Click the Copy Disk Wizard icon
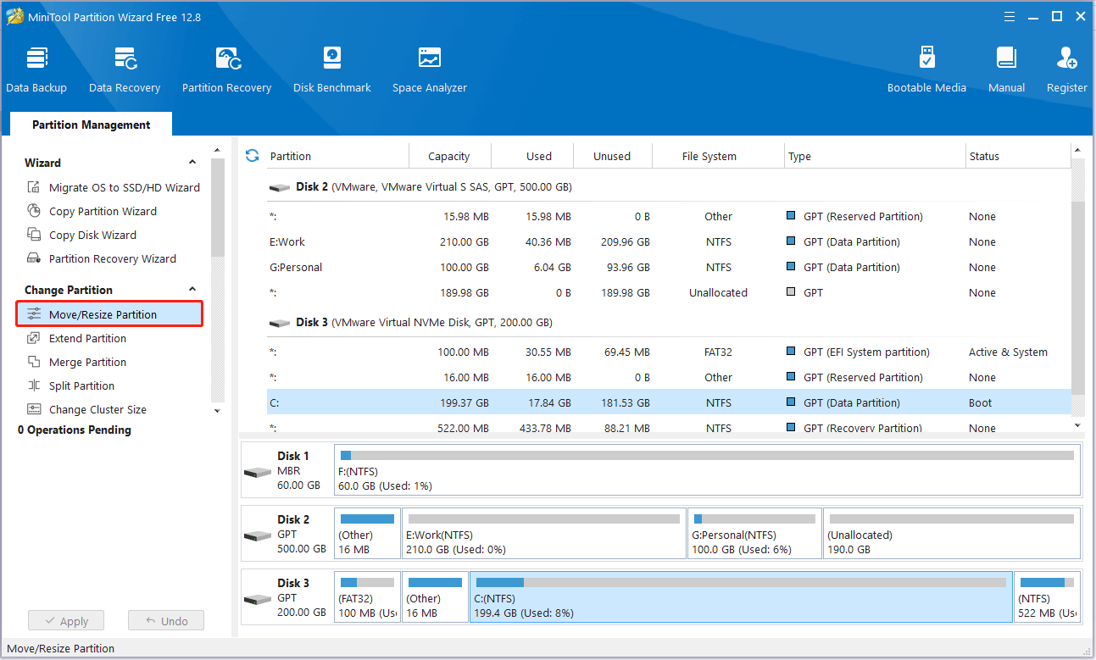The height and width of the screenshot is (660, 1096). [34, 235]
